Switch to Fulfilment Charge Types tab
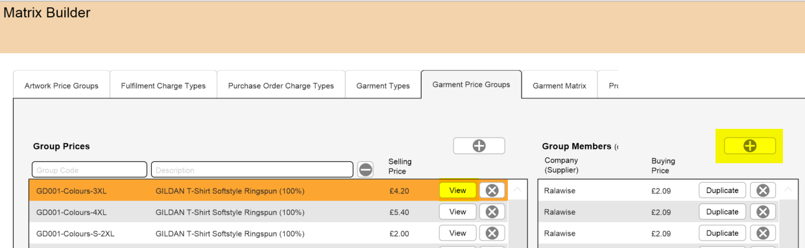This screenshot has height=248, width=805. pos(163,85)
